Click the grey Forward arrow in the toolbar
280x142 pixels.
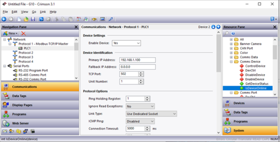11,19
